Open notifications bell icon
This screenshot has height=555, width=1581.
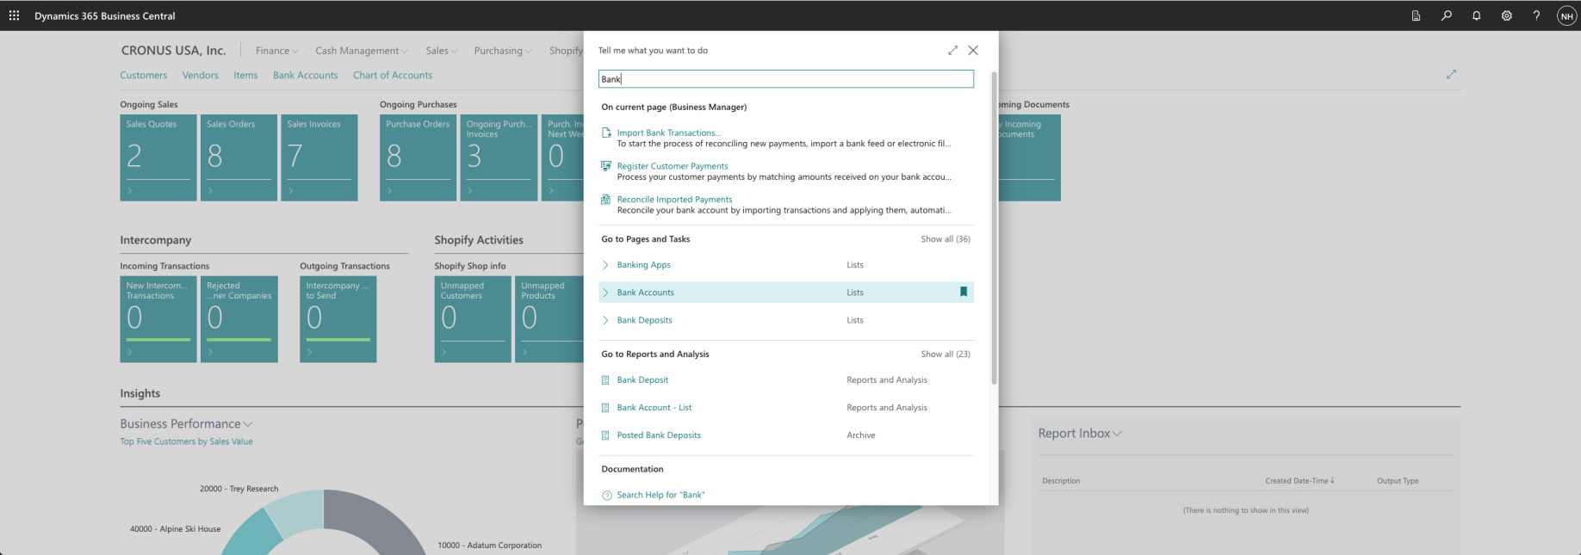pyautogui.click(x=1477, y=15)
